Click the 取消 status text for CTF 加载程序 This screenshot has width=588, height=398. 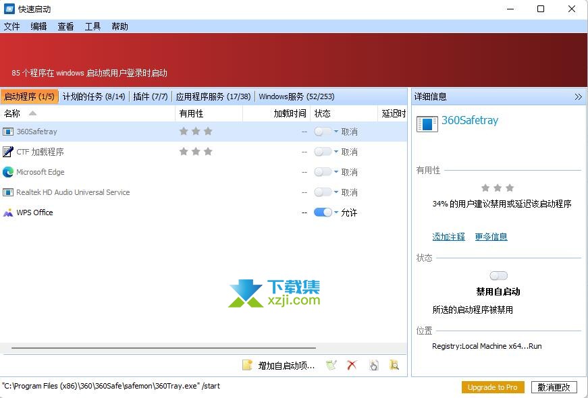(x=349, y=152)
